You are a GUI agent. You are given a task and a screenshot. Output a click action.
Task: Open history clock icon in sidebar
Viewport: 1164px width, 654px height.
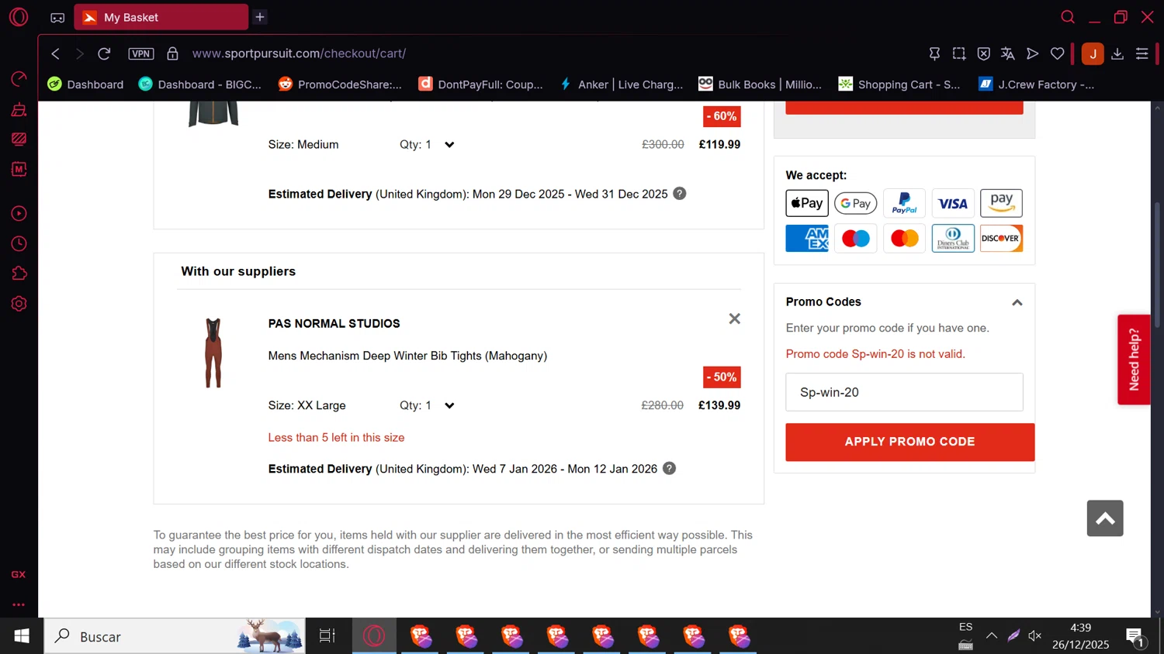pyautogui.click(x=19, y=244)
